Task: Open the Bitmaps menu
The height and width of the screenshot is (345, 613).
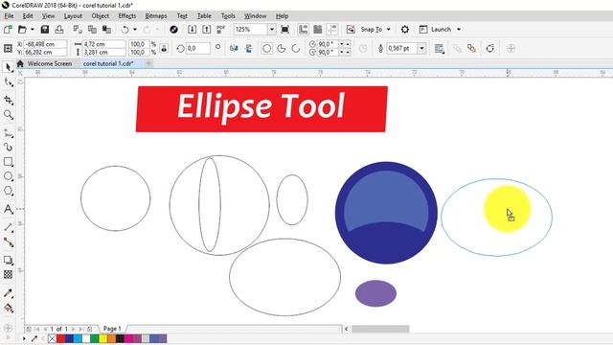Action: (x=156, y=15)
